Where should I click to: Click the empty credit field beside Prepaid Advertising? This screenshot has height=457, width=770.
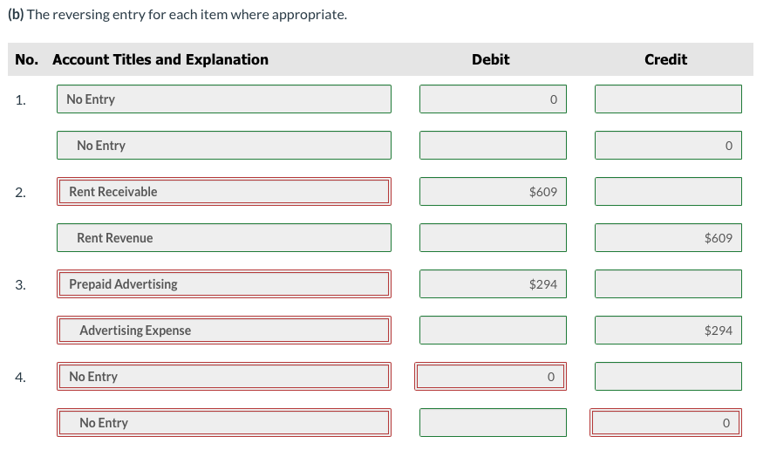pyautogui.click(x=668, y=283)
